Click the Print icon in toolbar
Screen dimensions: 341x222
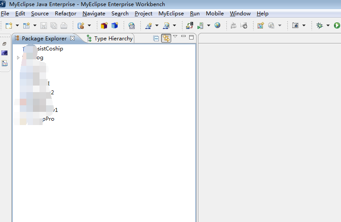[x=64, y=25]
